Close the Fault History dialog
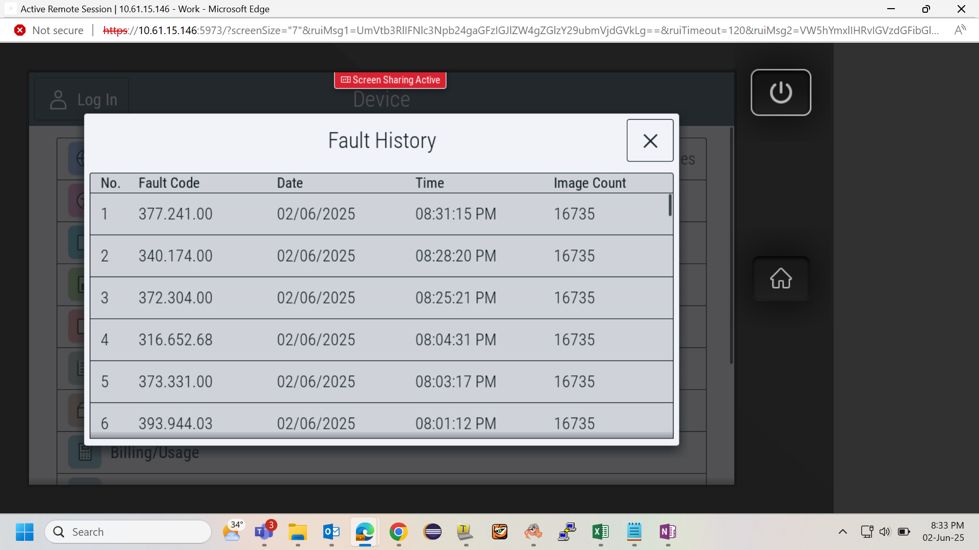 click(x=650, y=141)
